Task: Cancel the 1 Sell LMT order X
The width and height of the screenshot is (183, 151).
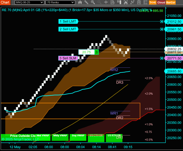Action: (x=162, y=21)
